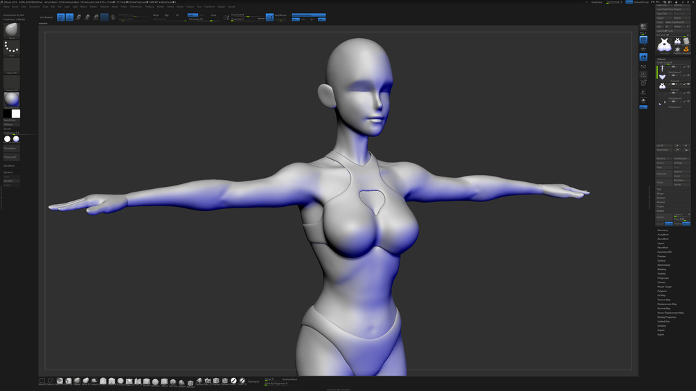Select the SimpleBrush tool icon
Screen dimensions: 696x391
(x=686, y=50)
